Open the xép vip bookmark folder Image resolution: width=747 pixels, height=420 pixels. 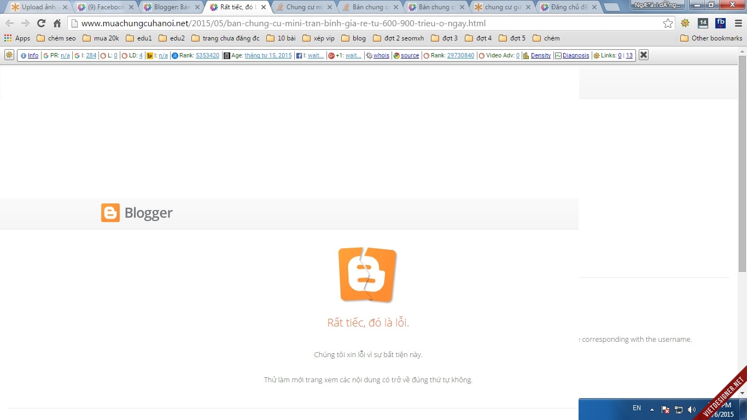pyautogui.click(x=318, y=38)
